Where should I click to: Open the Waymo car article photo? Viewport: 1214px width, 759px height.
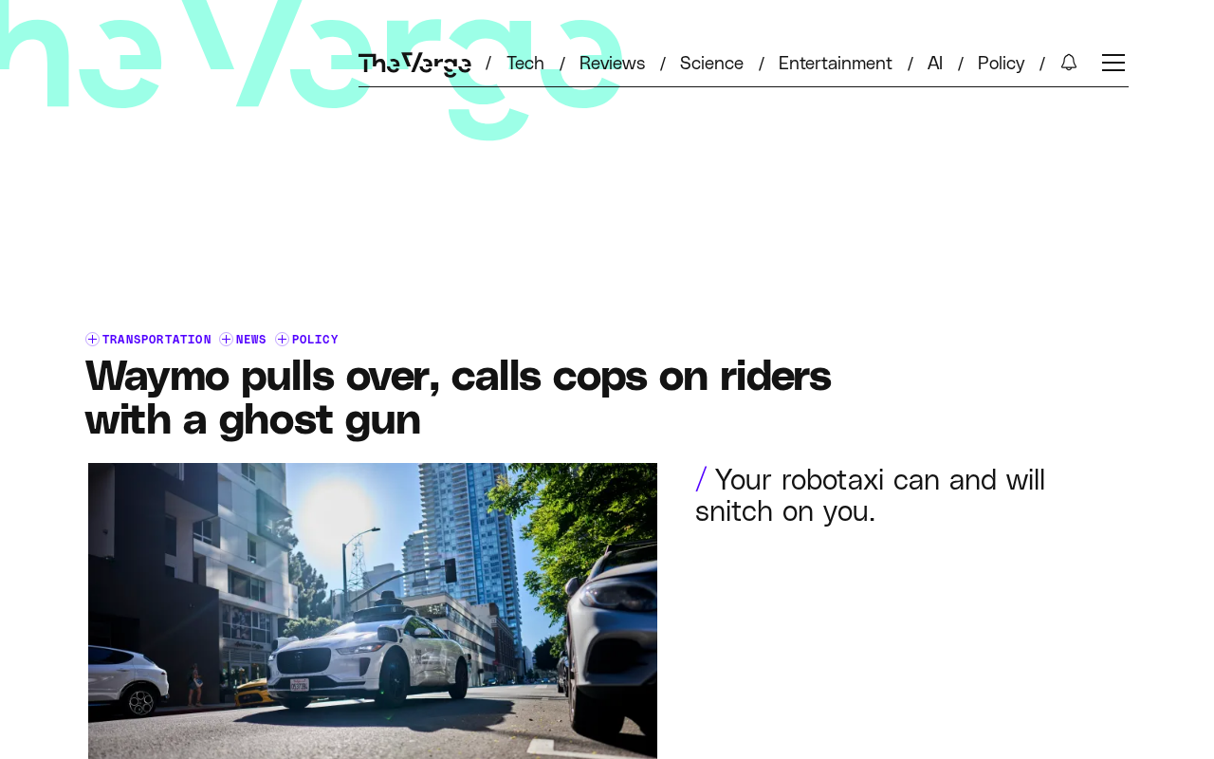pos(373,611)
